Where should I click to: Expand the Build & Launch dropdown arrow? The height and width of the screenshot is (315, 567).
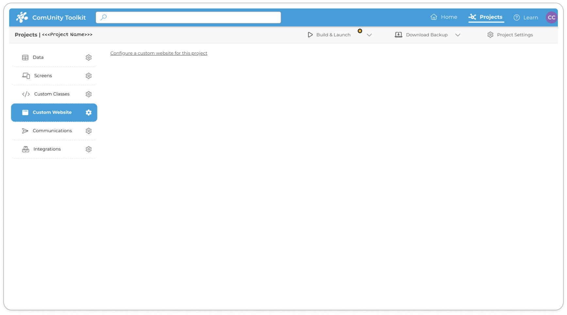pos(369,35)
